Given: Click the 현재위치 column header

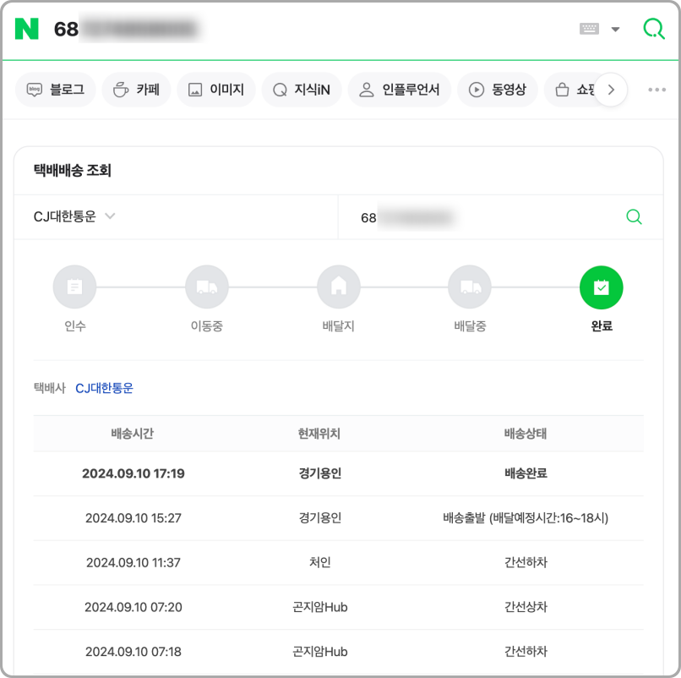Looking at the screenshot, I should click(x=319, y=434).
